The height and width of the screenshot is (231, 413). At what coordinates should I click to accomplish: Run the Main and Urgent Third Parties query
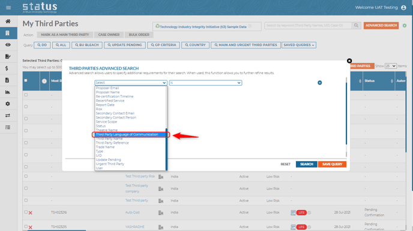[246, 45]
